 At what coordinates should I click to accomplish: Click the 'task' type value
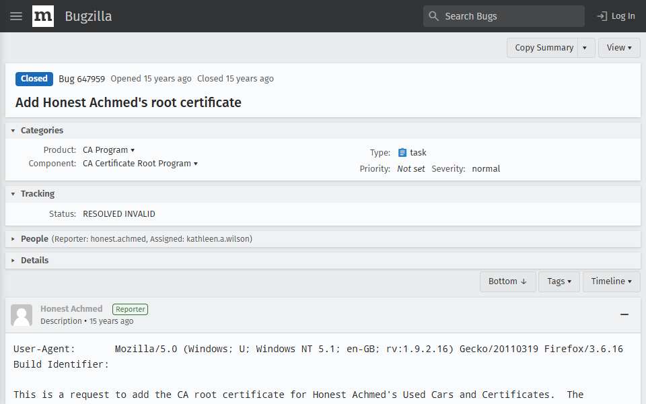pos(418,153)
